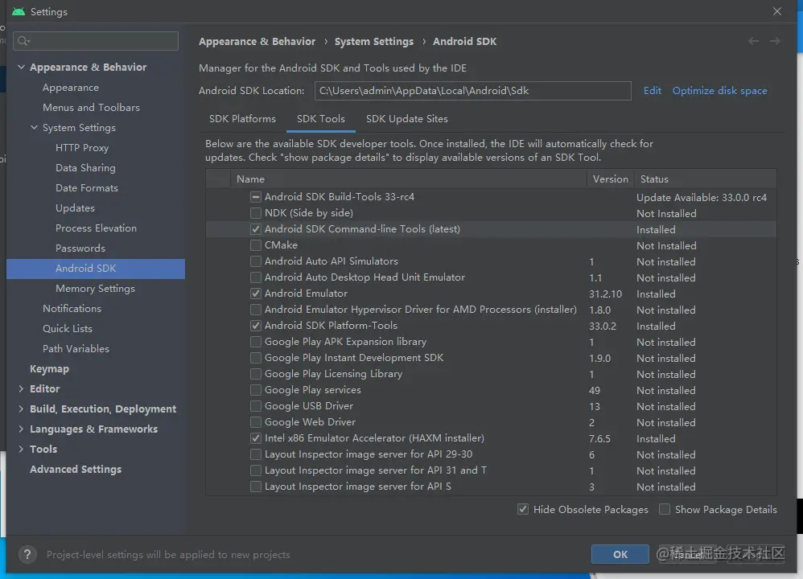Screen dimensions: 803x579
Task: Click "Update Available: 33.0.0 rc4" status
Action: pos(702,197)
